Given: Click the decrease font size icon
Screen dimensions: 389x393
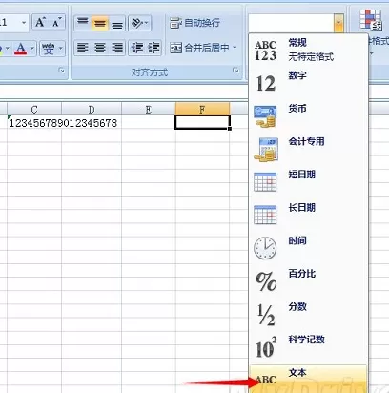Looking at the screenshot, I should [57, 22].
